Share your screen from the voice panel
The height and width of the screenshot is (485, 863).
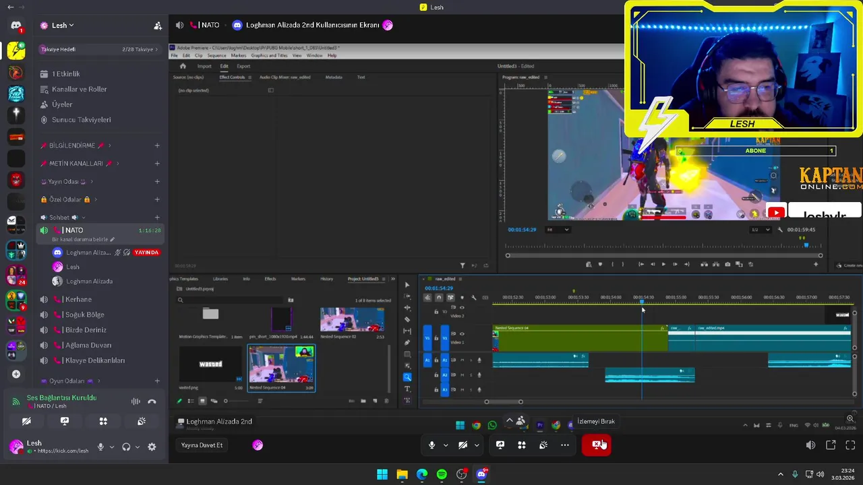pos(65,421)
